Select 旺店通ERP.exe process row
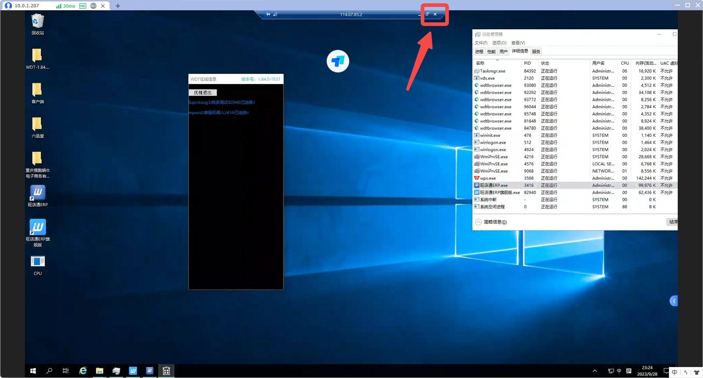703x378 pixels. pyautogui.click(x=575, y=185)
